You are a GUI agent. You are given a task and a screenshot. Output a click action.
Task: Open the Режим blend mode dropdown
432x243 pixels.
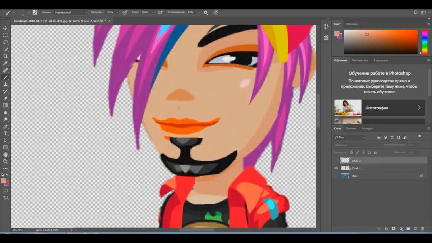[x=71, y=12]
